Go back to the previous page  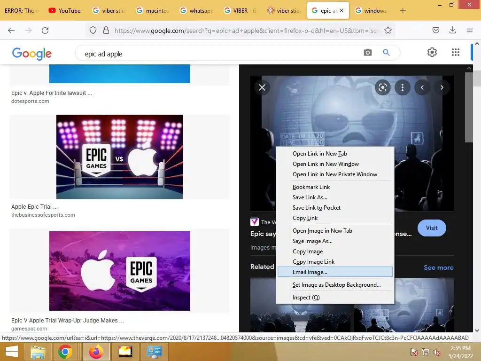pyautogui.click(x=11, y=30)
